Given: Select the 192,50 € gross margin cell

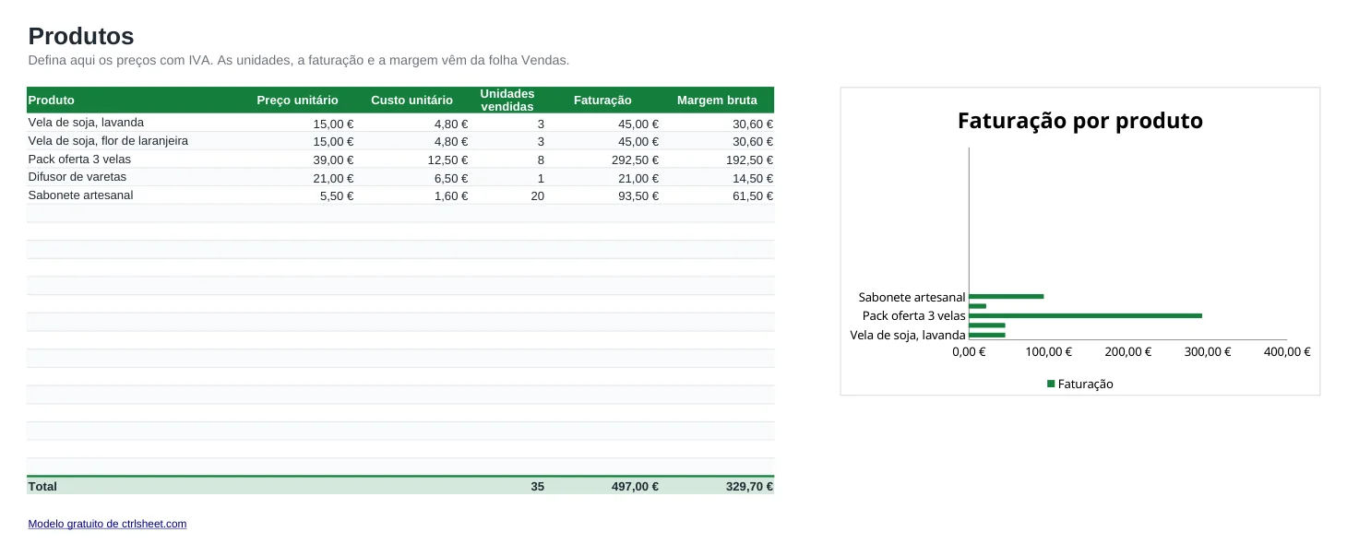Looking at the screenshot, I should [x=749, y=160].
